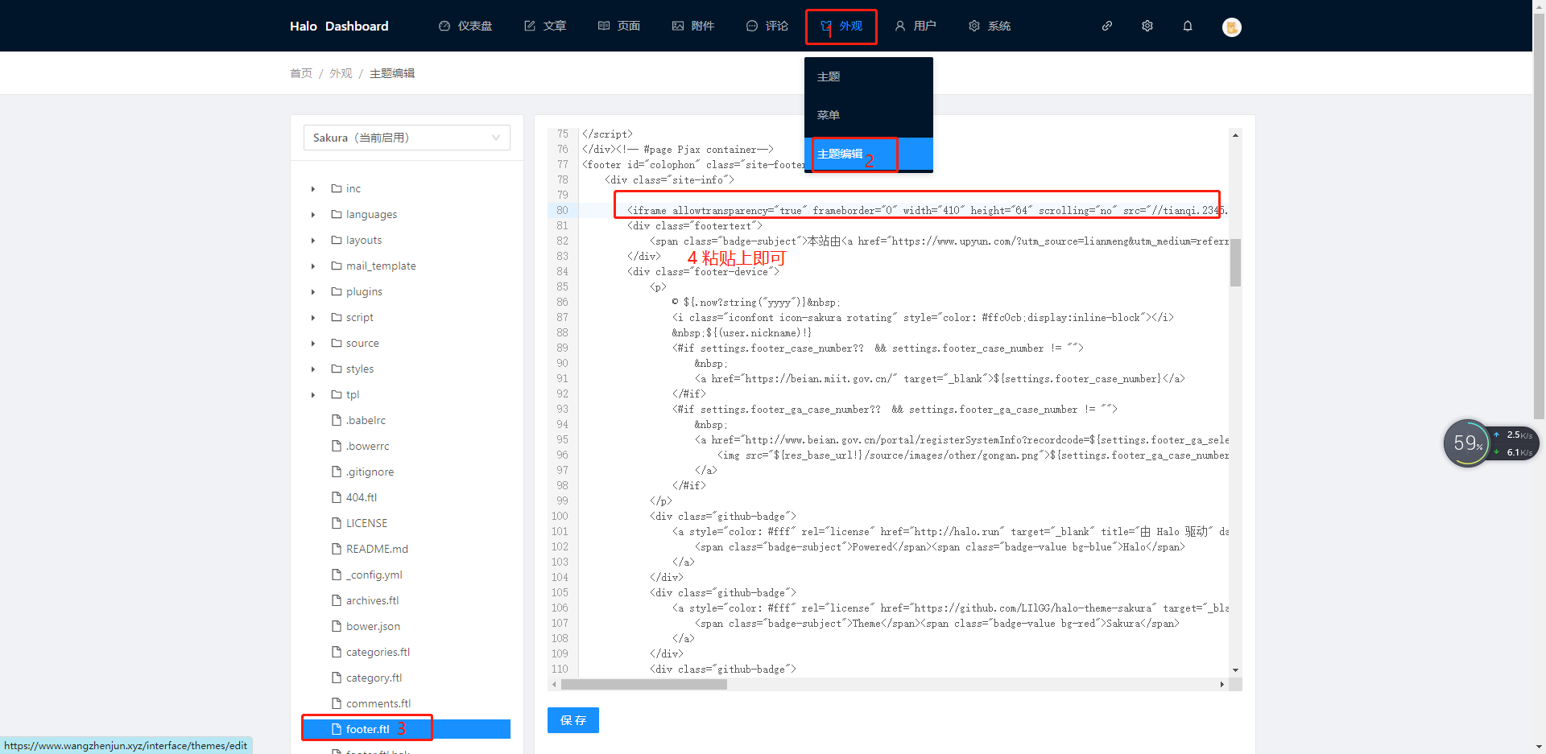Click the iframe code on line 80

(928, 211)
